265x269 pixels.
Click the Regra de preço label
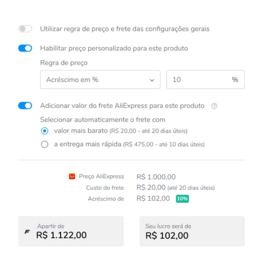64,63
